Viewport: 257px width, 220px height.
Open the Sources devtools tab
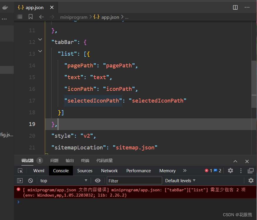(x=85, y=171)
